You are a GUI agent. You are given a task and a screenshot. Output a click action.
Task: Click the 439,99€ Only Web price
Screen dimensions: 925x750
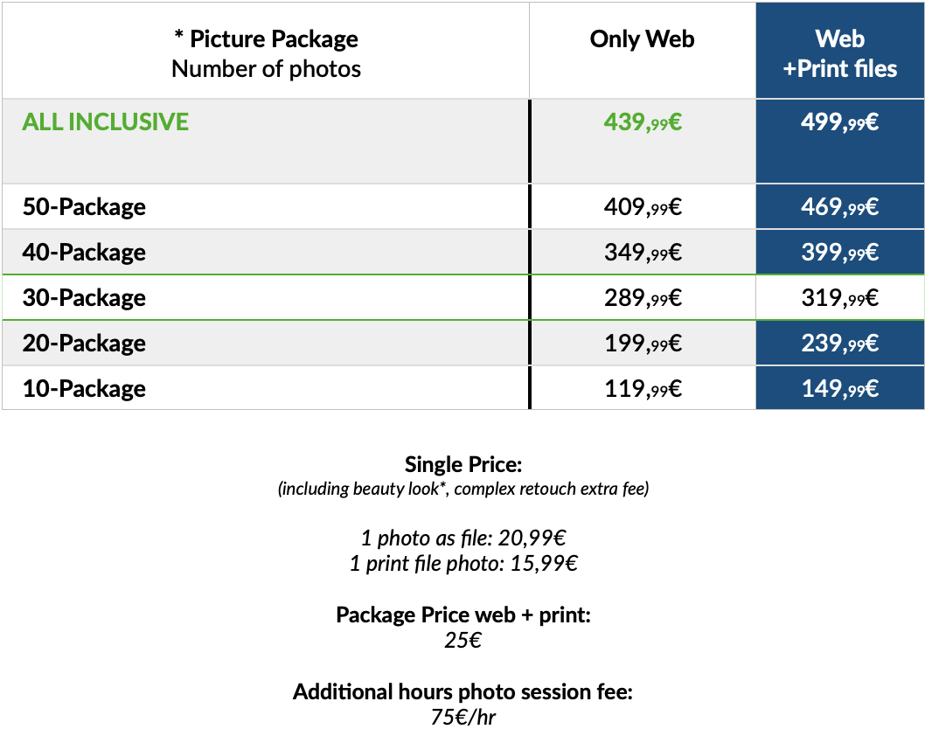point(643,122)
